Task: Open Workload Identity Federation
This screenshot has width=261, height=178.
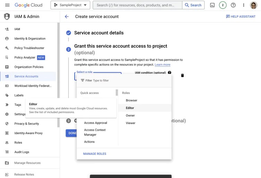Action: 33,86
